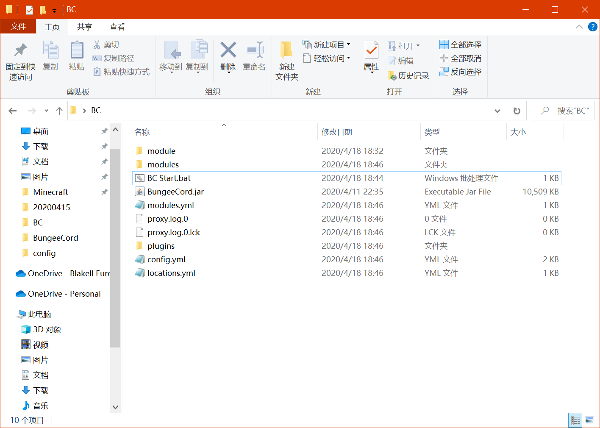
Task: Go back with the back arrow
Action: coord(13,111)
